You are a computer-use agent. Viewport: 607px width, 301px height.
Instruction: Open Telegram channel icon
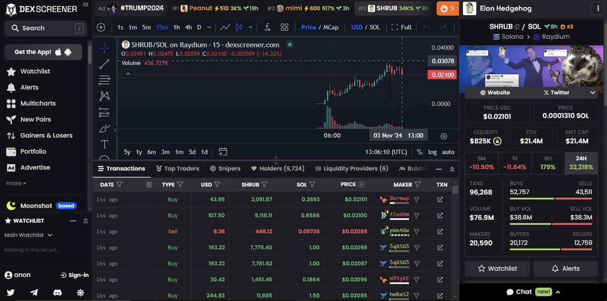point(34,292)
